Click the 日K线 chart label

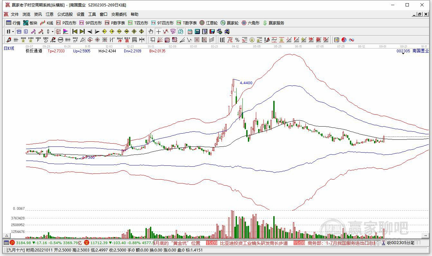tap(9, 48)
